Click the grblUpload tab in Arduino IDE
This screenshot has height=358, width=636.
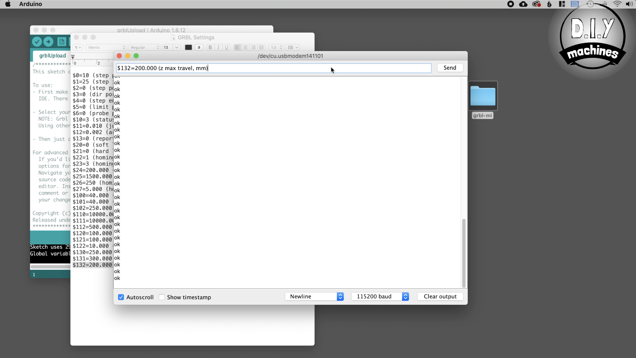pyautogui.click(x=52, y=55)
